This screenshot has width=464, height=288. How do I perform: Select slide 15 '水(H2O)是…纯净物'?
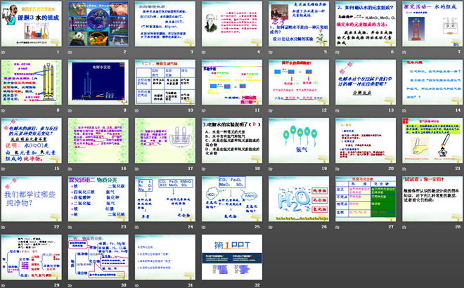(32, 140)
